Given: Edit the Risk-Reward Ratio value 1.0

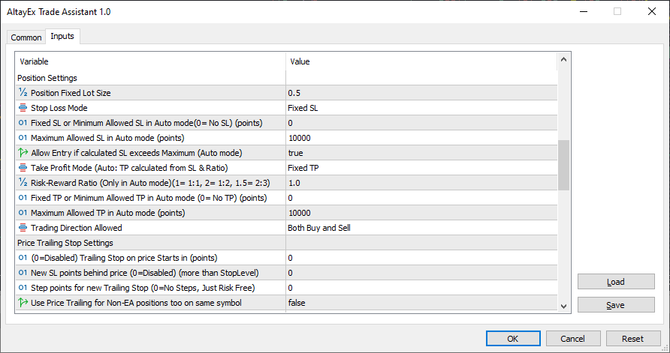Looking at the screenshot, I should [x=421, y=182].
